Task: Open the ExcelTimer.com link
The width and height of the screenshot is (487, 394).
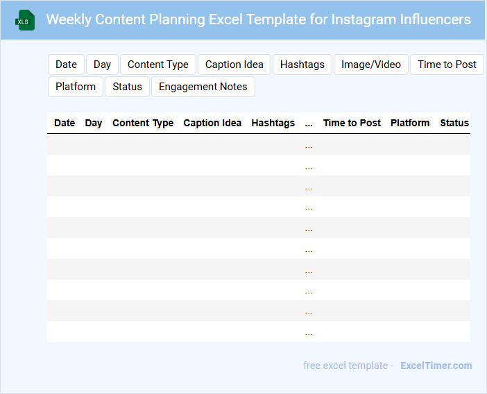Action: pos(436,366)
